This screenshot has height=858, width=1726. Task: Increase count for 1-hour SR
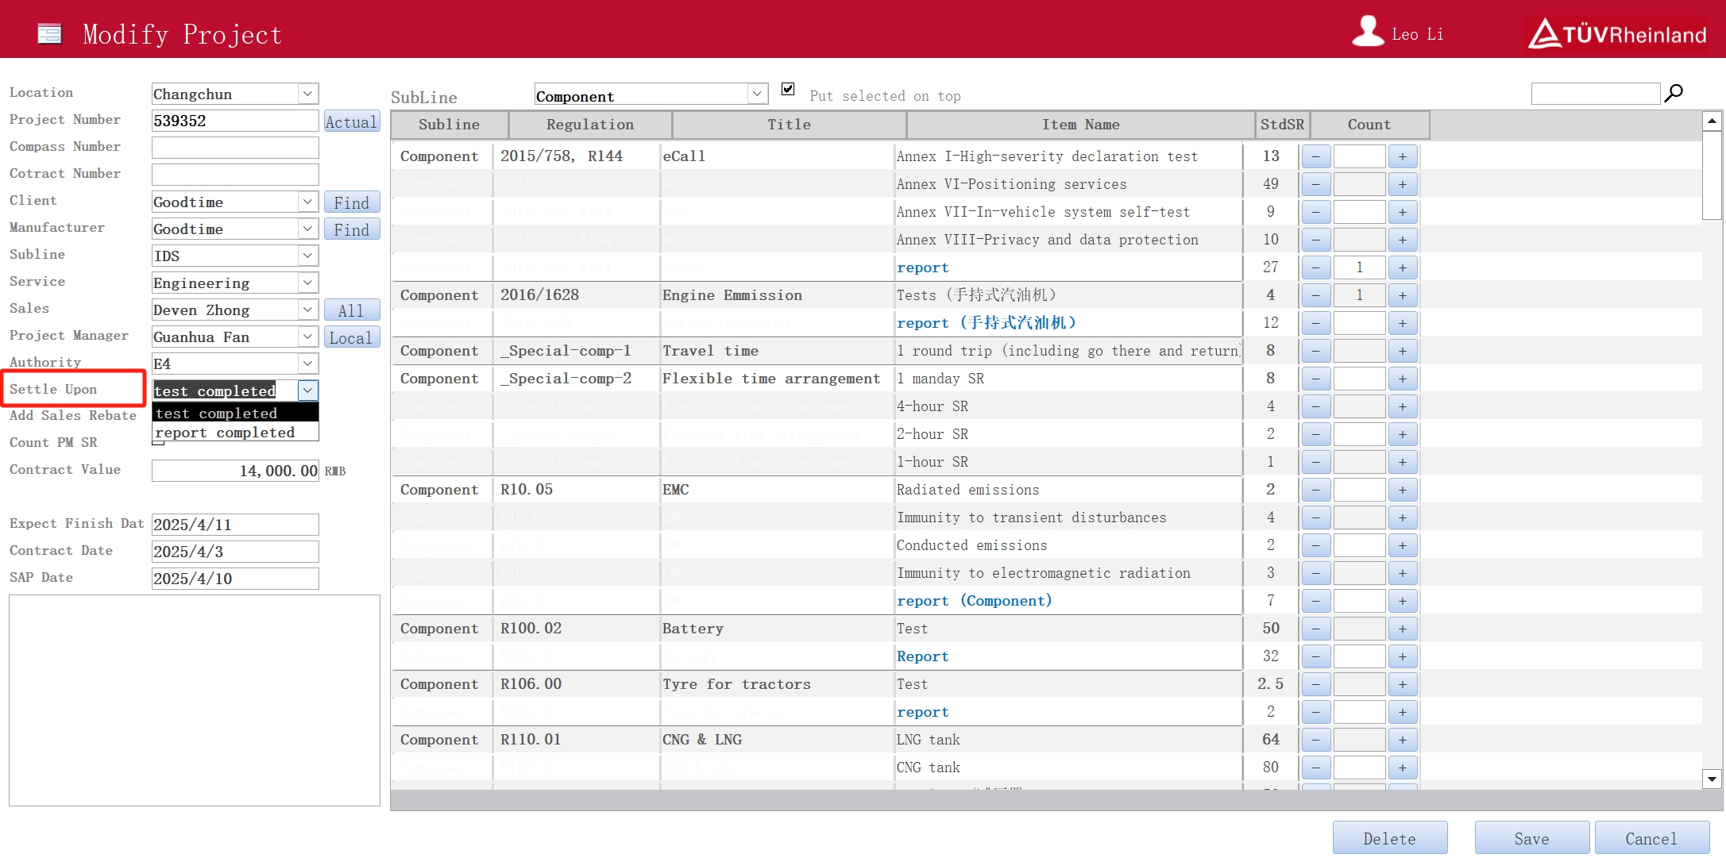(x=1403, y=462)
